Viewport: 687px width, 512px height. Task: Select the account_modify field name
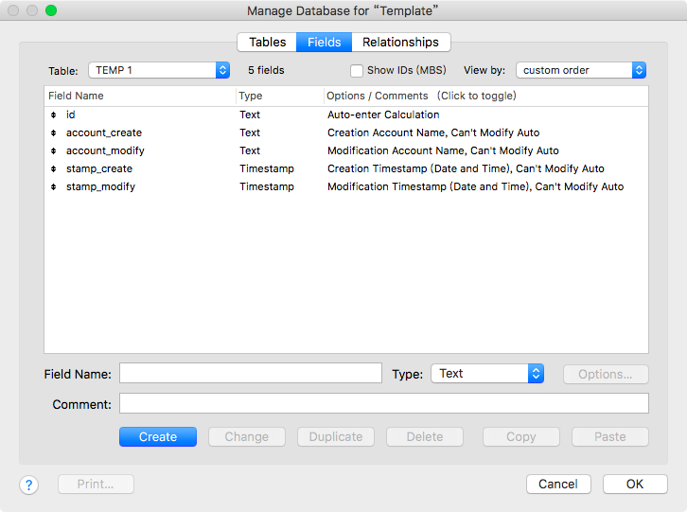click(105, 150)
